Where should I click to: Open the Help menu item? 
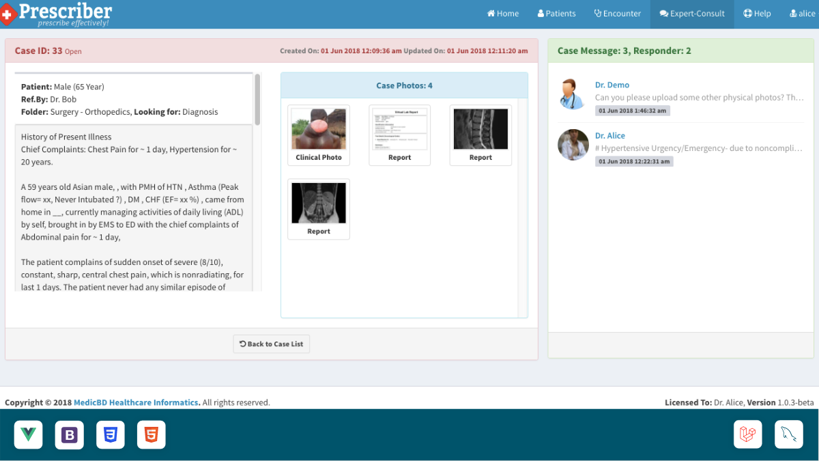pyautogui.click(x=757, y=14)
